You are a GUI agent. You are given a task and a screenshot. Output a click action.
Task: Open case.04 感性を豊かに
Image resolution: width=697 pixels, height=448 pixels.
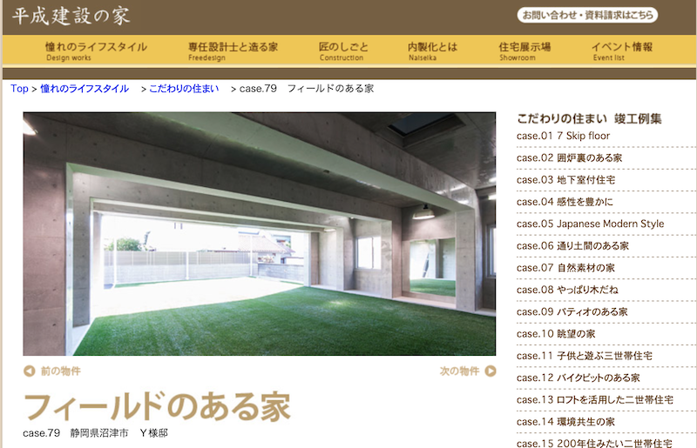tap(565, 202)
